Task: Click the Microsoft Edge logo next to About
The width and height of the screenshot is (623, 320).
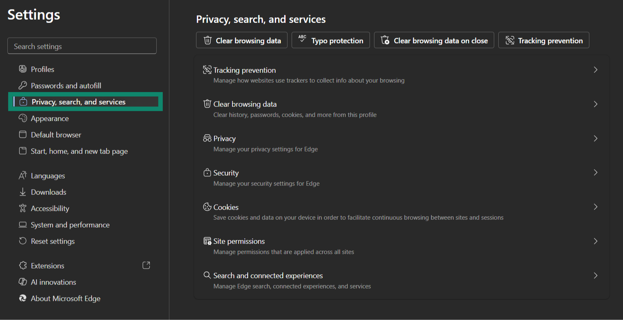Action: tap(23, 298)
